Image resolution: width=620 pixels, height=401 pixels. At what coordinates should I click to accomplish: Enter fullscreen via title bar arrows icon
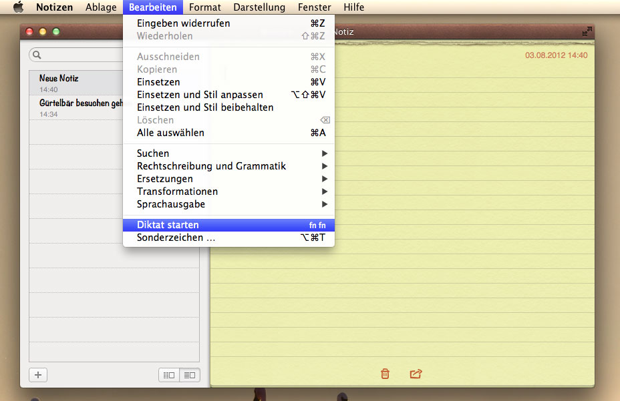(x=587, y=31)
